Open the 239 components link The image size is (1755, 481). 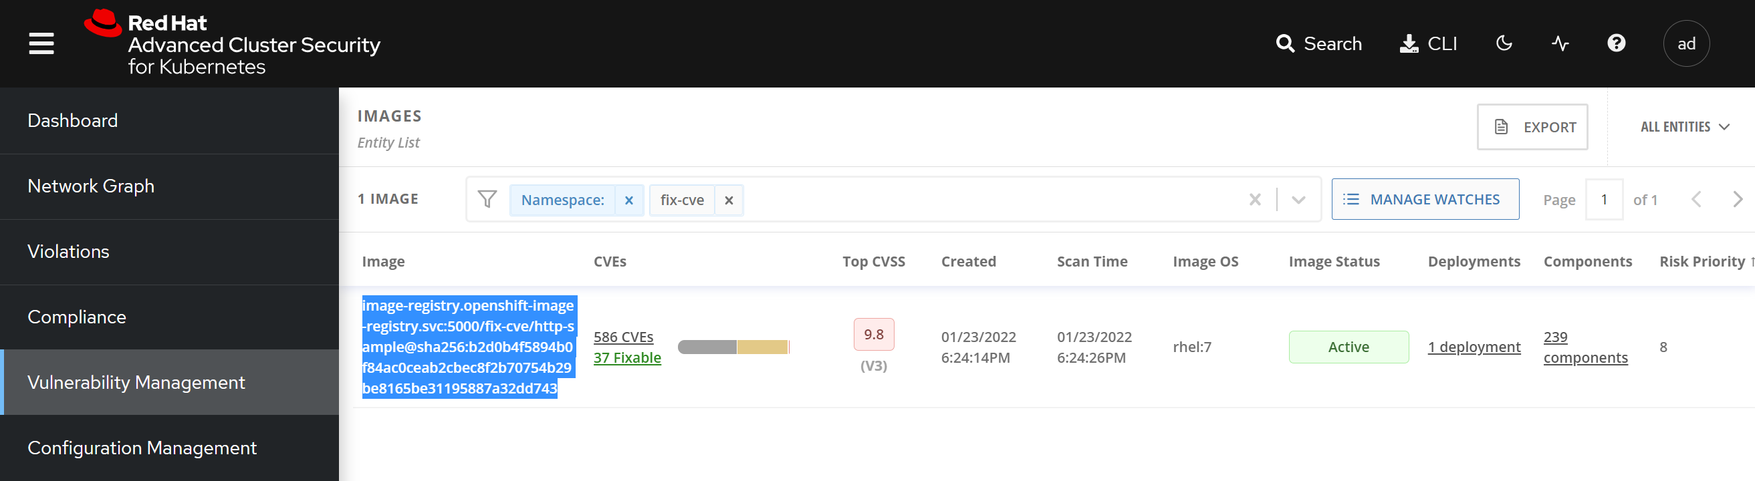click(1585, 347)
